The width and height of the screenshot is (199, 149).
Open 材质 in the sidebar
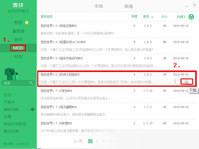coord(18,56)
